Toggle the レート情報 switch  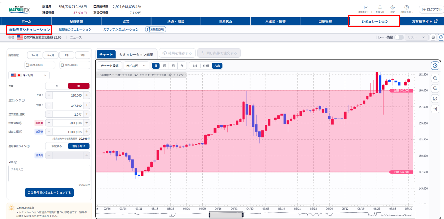(399, 37)
